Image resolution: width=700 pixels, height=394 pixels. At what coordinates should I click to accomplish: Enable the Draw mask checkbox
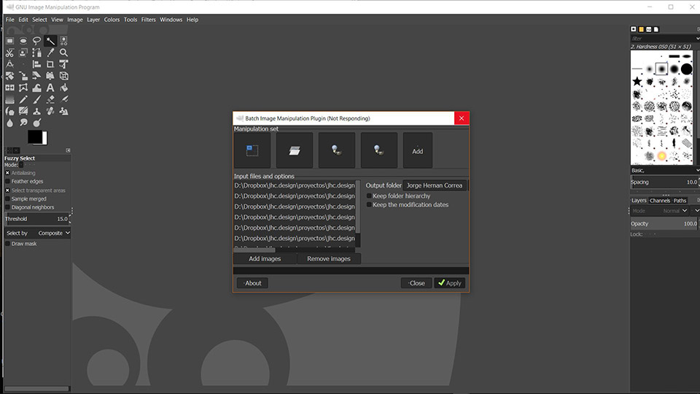[7, 244]
